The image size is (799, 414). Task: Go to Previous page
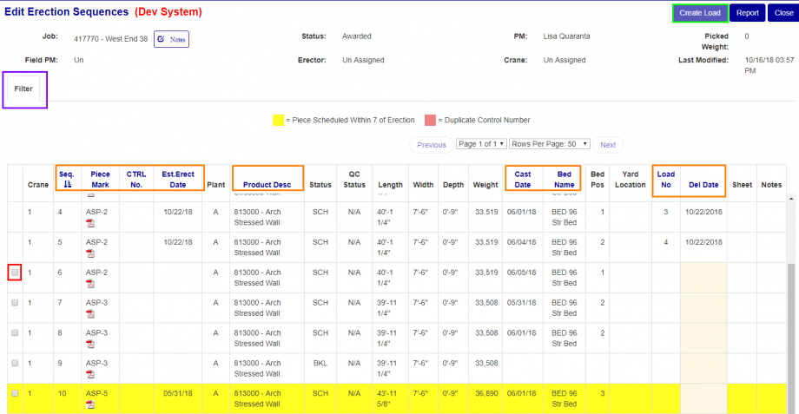[432, 145]
